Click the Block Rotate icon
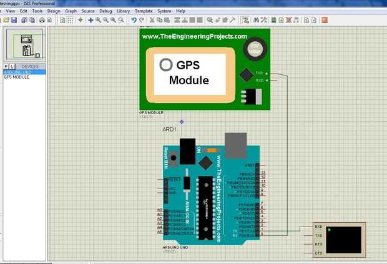This screenshot has width=387, height=264. pos(192,20)
